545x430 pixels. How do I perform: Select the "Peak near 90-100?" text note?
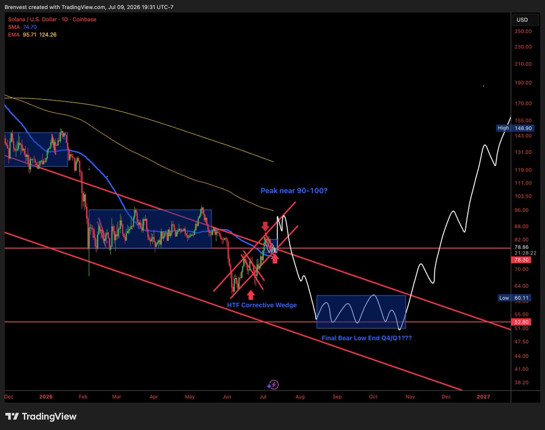tap(294, 191)
